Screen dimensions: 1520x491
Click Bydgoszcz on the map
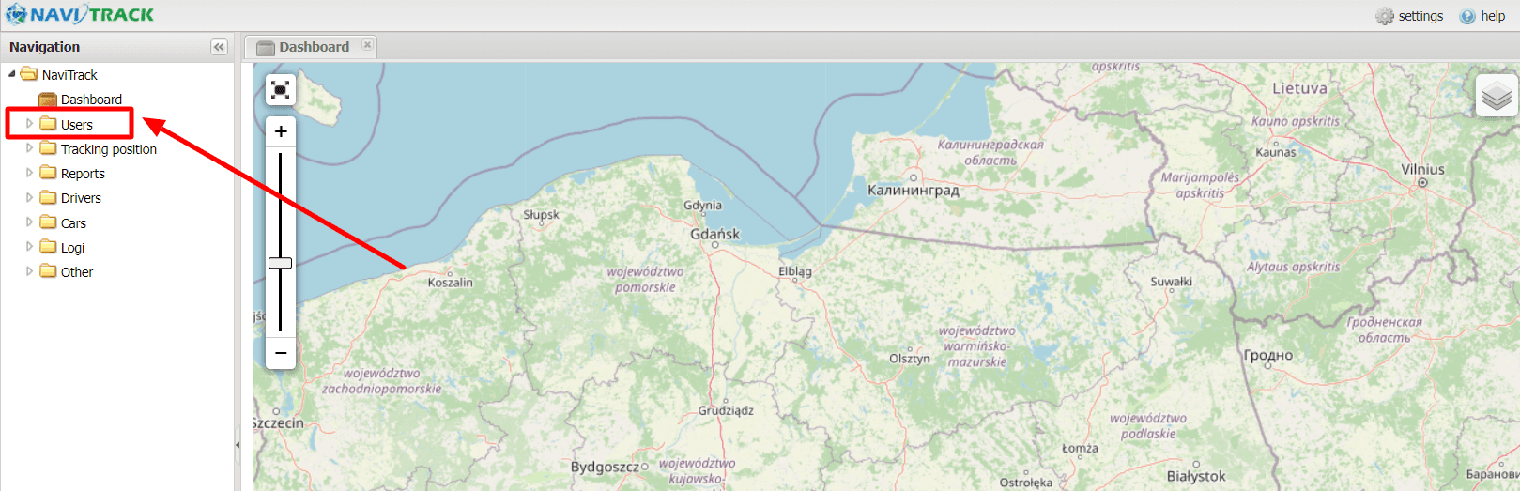tap(605, 467)
